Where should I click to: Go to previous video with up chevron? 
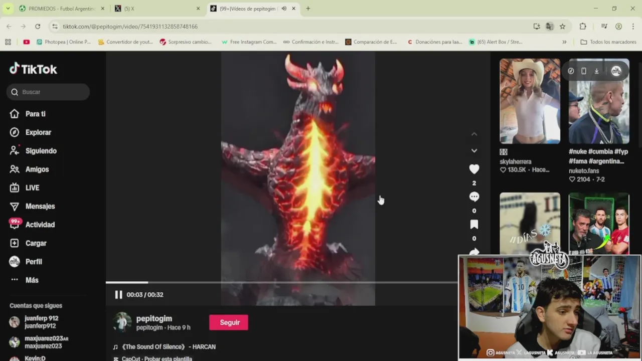[474, 134]
